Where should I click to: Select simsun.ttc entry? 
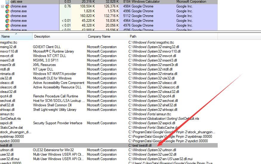[x=7, y=114]
